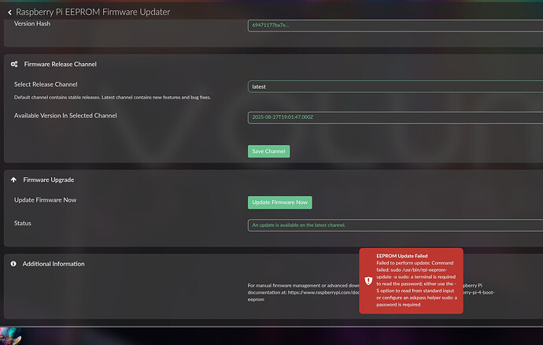
Task: Click the Firmware Upgrade section header
Action: (49, 180)
